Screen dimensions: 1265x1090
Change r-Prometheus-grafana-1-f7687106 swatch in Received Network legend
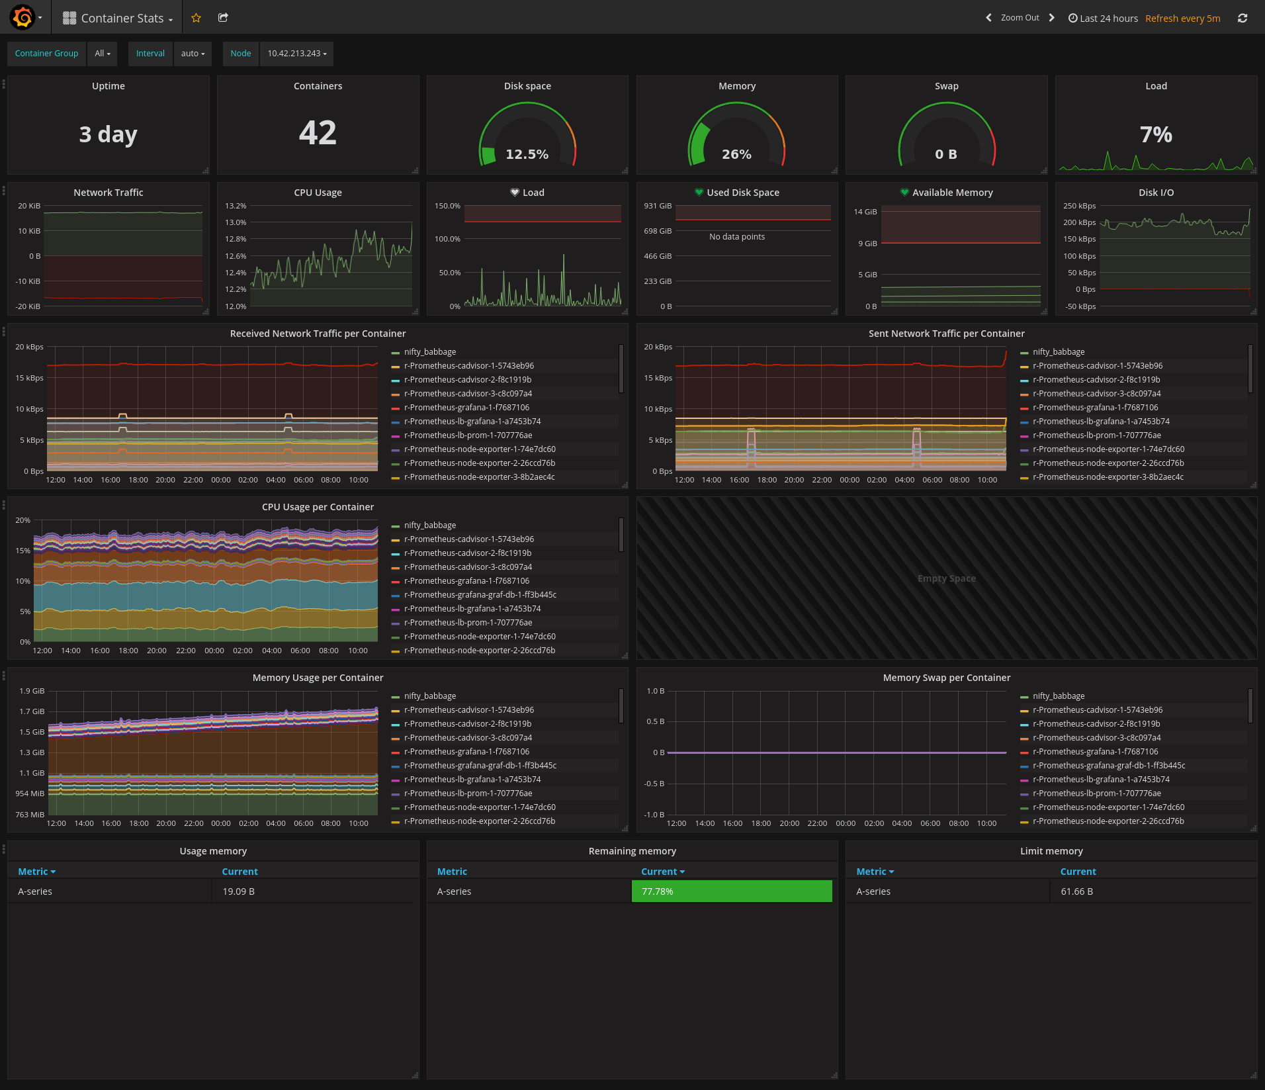coord(396,408)
